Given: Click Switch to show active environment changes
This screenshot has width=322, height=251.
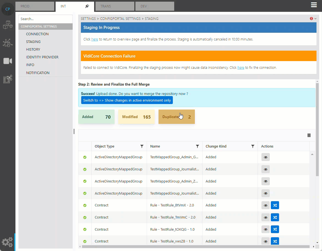Looking at the screenshot, I should tap(127, 100).
